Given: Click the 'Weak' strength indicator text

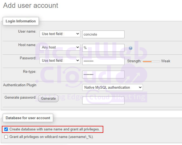Looking at the screenshot, I should click(166, 61).
